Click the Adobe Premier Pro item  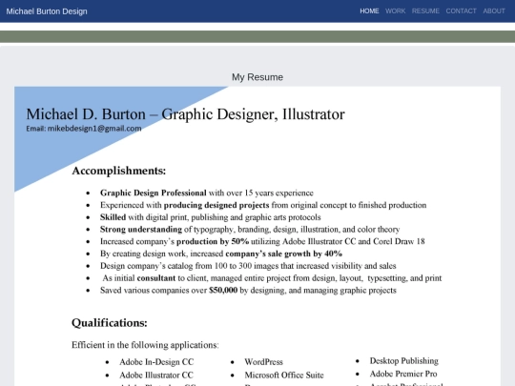[x=403, y=374]
